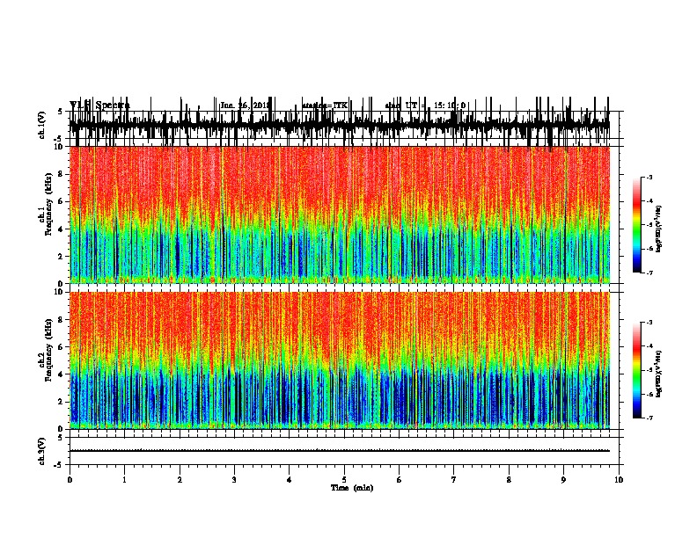The height and width of the screenshot is (538, 697).
Task: Click time axis tick label "8"
Action: [x=509, y=480]
